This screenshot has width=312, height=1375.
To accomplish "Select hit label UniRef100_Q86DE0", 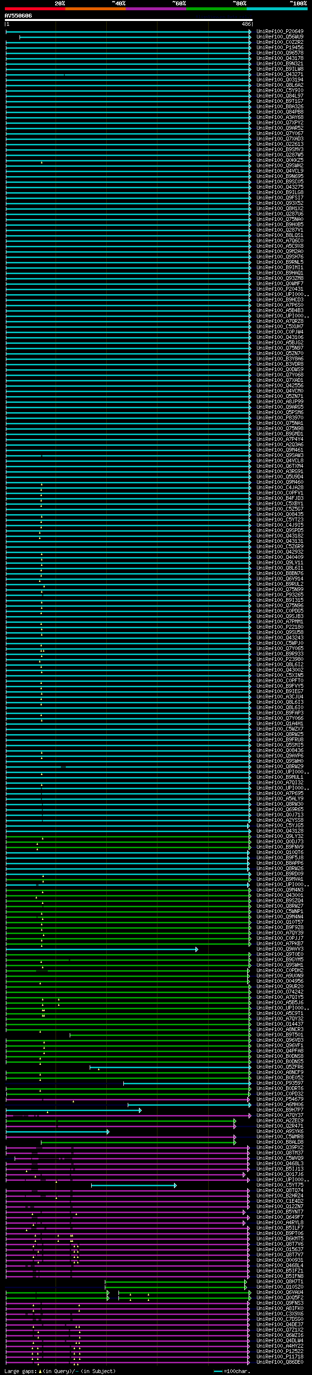I will point(280,1362).
